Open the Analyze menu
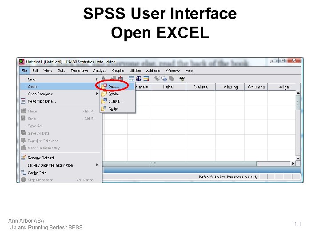This screenshot has height=240, width=320. [x=100, y=71]
